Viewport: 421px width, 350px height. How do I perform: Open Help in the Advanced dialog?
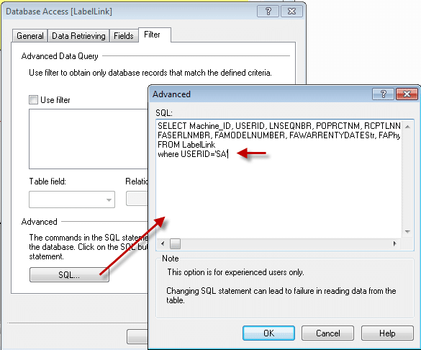click(387, 333)
